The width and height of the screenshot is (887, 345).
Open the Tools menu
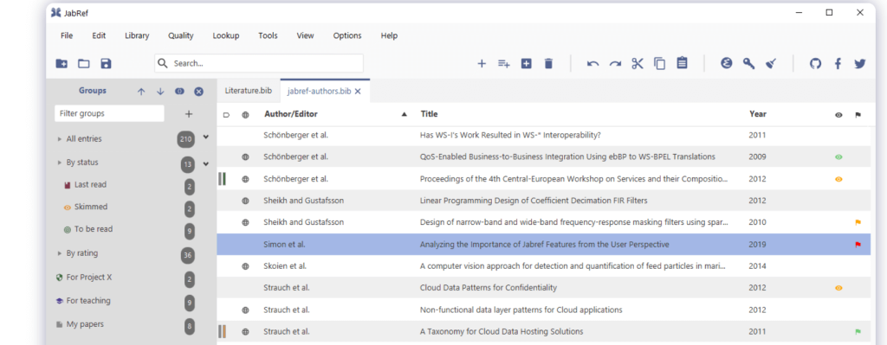click(x=269, y=35)
